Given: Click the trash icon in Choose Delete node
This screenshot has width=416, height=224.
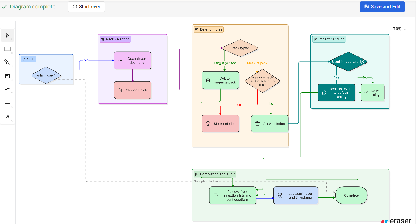Looking at the screenshot, I should (120, 90).
